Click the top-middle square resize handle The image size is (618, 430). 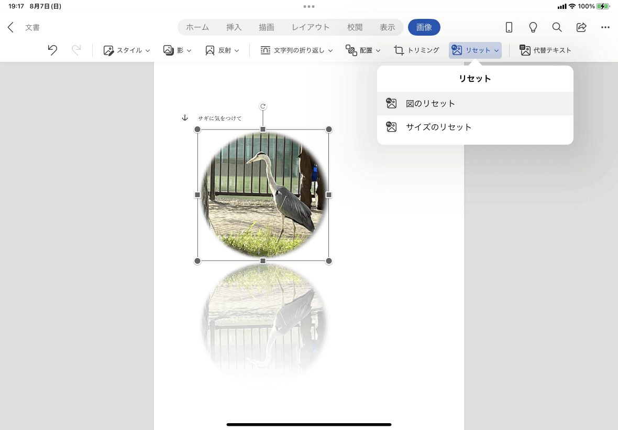point(263,130)
